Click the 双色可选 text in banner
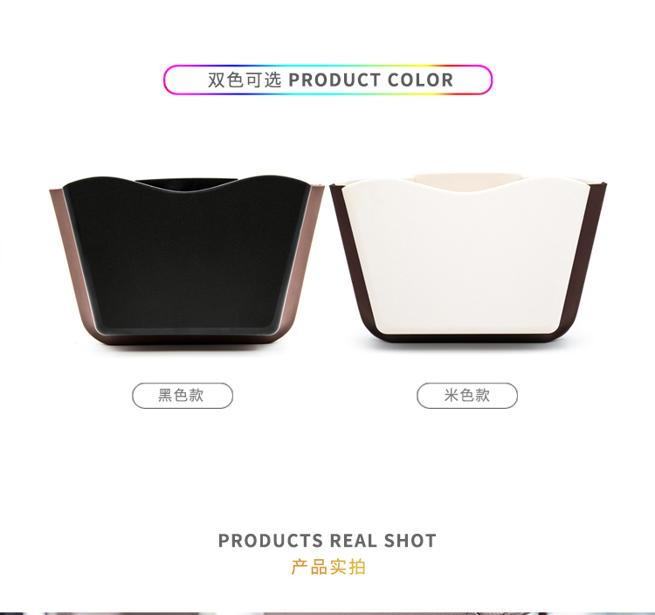This screenshot has height=615, width=655. (245, 79)
